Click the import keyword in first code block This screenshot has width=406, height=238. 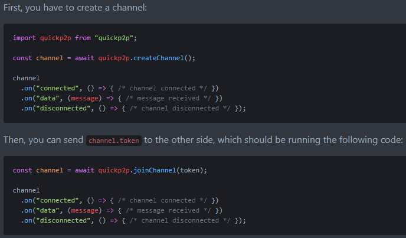tap(24, 38)
